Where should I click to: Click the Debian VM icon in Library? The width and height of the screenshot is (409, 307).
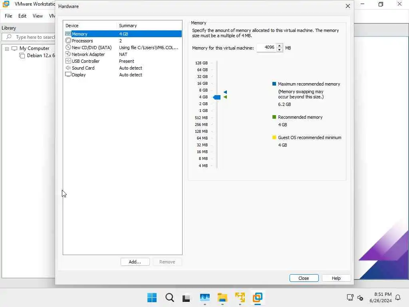[22, 55]
